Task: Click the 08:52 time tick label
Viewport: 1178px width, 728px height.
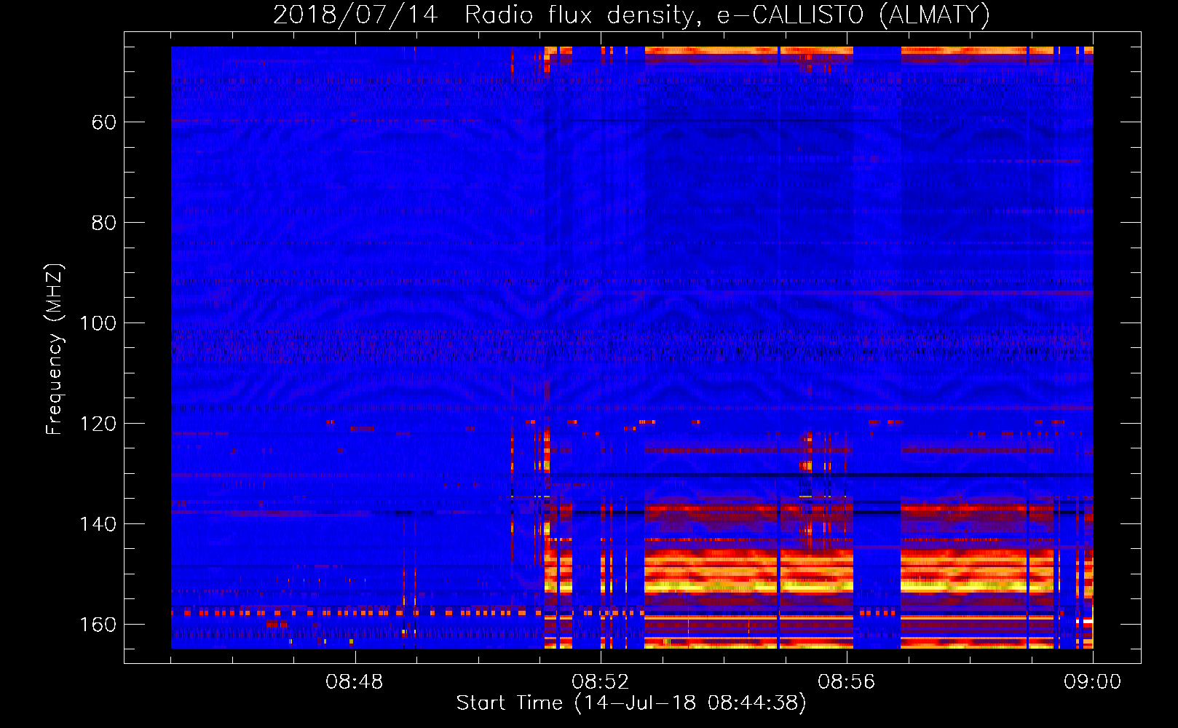Action: (x=601, y=682)
